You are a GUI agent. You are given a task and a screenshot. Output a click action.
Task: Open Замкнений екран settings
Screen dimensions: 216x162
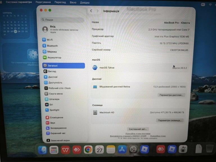point(58,140)
